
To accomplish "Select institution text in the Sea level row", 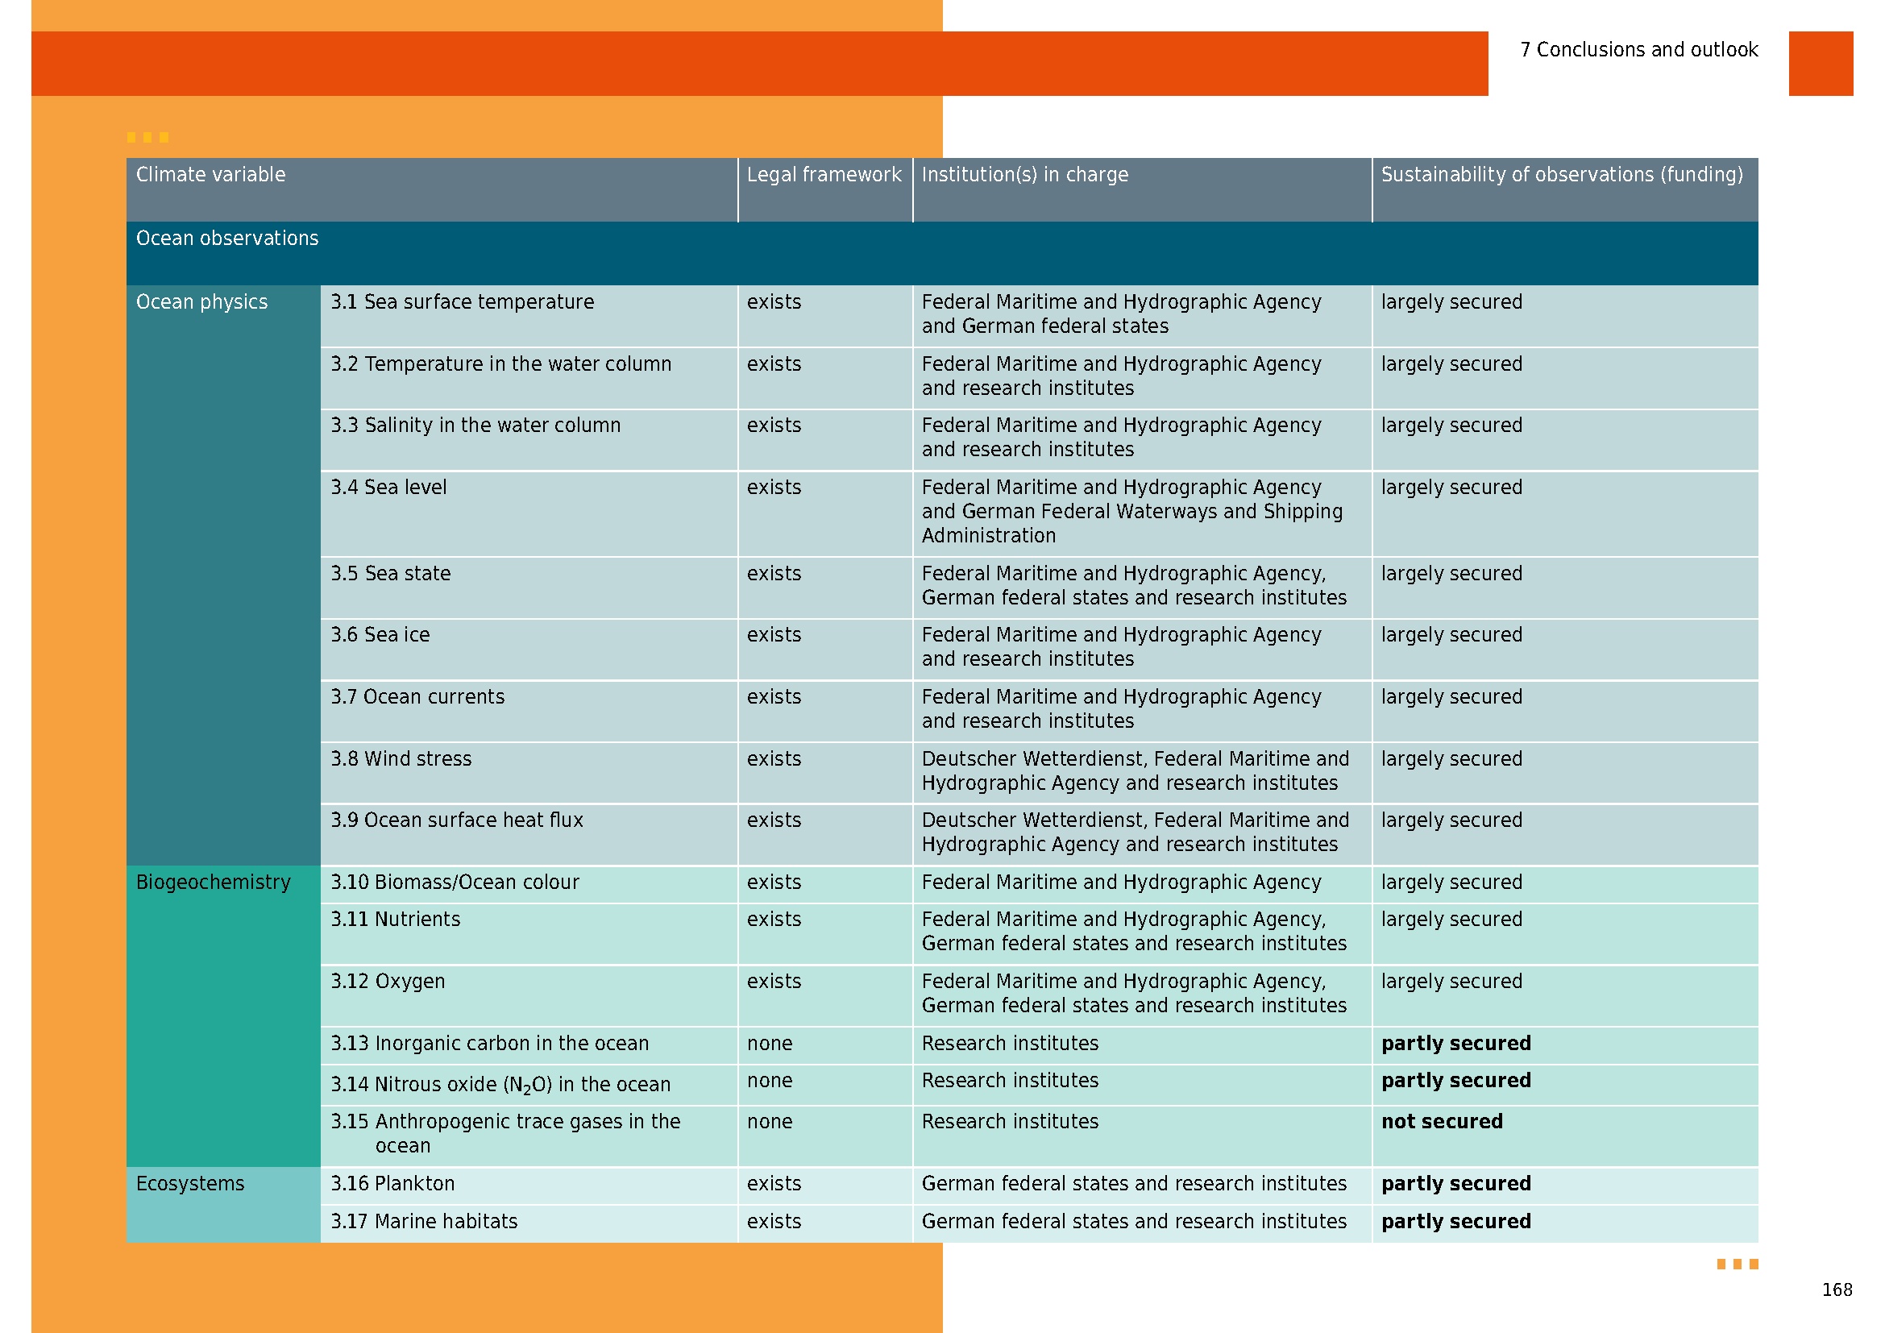I will click(1132, 512).
